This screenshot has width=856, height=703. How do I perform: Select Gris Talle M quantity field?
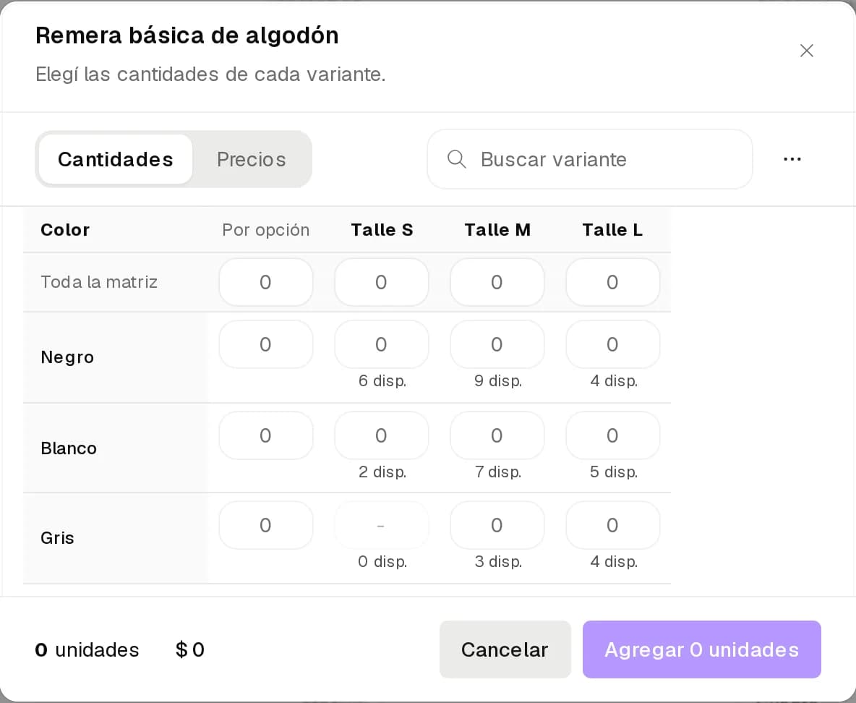click(x=497, y=525)
